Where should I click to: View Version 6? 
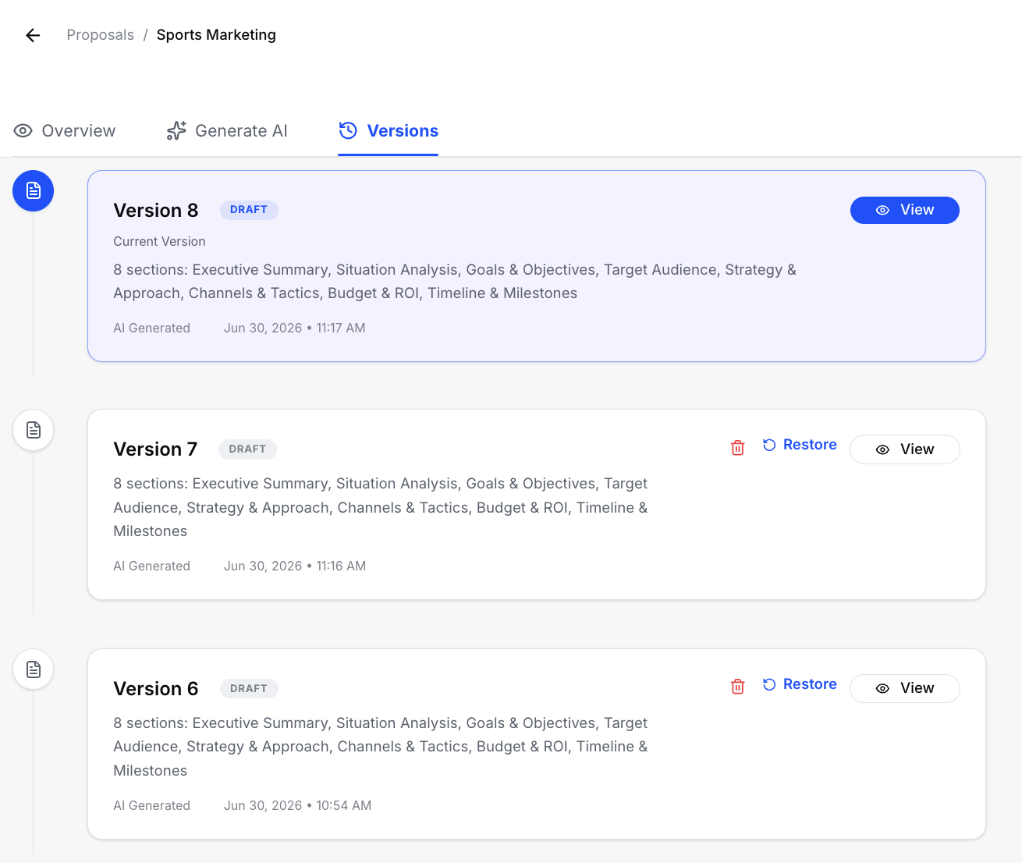coord(905,688)
